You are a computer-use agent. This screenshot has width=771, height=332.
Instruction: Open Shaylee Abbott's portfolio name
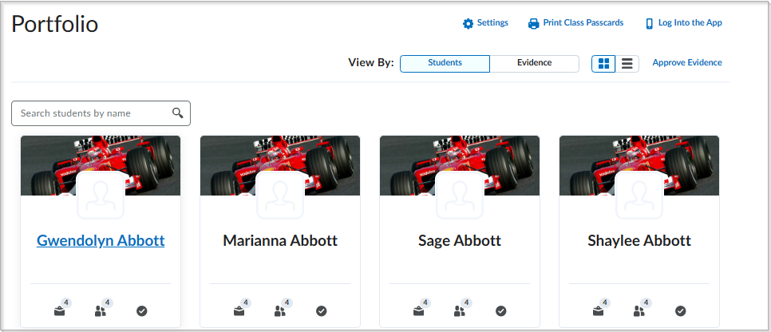pos(639,240)
